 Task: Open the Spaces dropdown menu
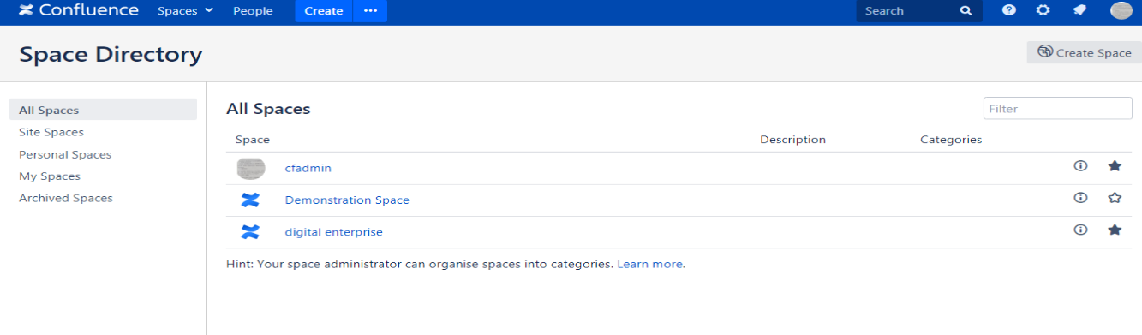pos(186,11)
